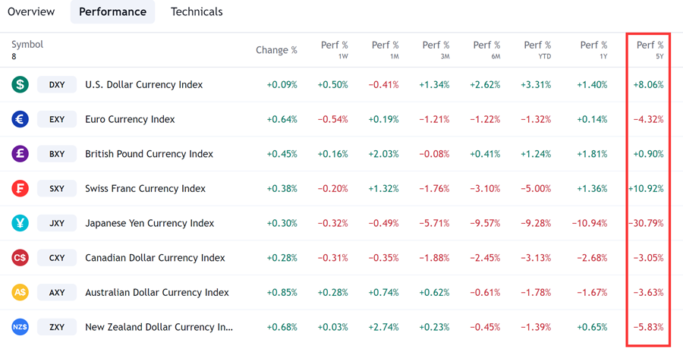Click the purple British Pound icon
The image size is (683, 352).
coord(20,154)
